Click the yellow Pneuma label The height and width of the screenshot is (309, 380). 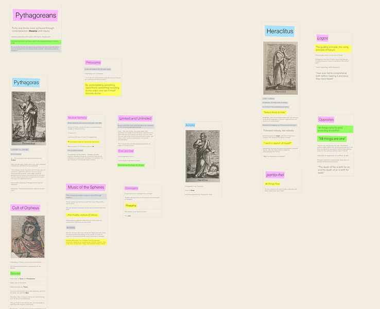point(131,206)
